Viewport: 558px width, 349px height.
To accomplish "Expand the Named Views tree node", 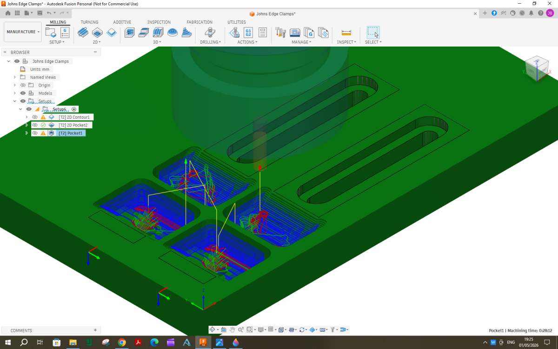I will (14, 77).
